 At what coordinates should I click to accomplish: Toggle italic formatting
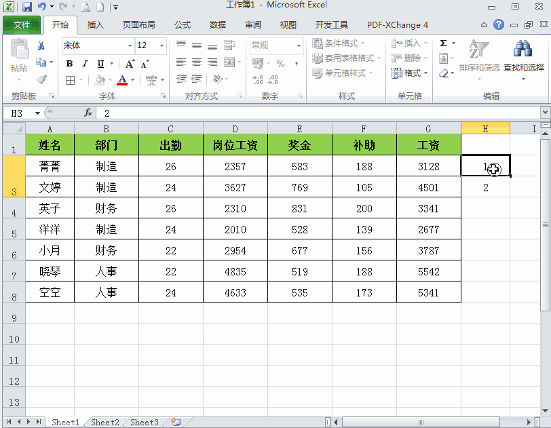pyautogui.click(x=85, y=64)
